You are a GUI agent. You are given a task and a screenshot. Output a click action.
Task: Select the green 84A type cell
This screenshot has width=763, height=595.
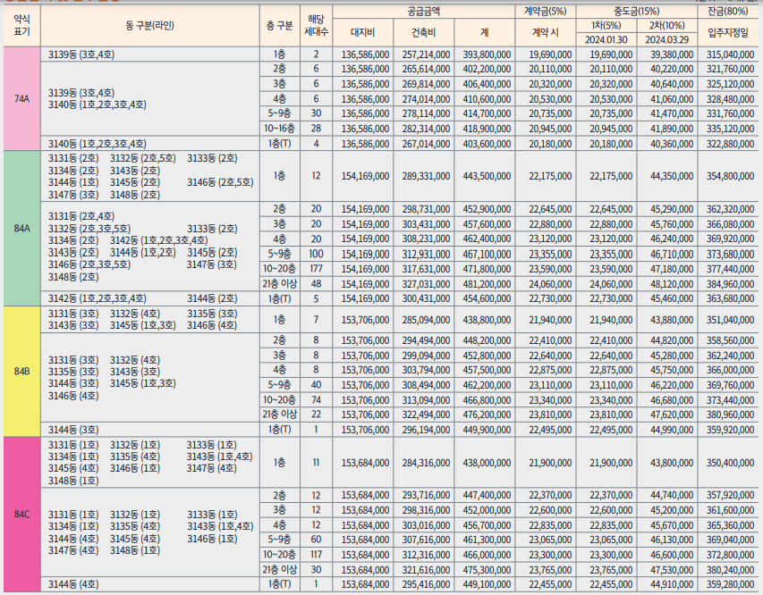click(x=21, y=228)
